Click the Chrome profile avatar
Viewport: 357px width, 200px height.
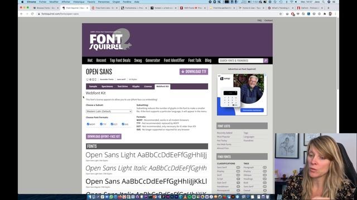click(330, 14)
